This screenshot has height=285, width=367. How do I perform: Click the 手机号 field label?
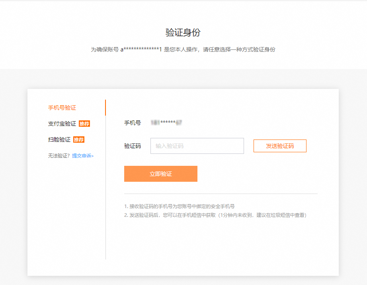tap(133, 123)
